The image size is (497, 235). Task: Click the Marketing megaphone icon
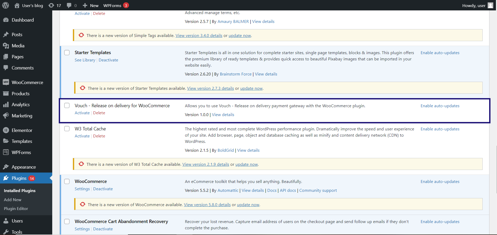pos(6,116)
